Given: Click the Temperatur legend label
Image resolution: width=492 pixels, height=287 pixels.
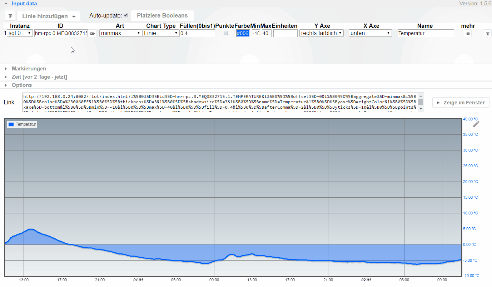Looking at the screenshot, I should pos(26,124).
